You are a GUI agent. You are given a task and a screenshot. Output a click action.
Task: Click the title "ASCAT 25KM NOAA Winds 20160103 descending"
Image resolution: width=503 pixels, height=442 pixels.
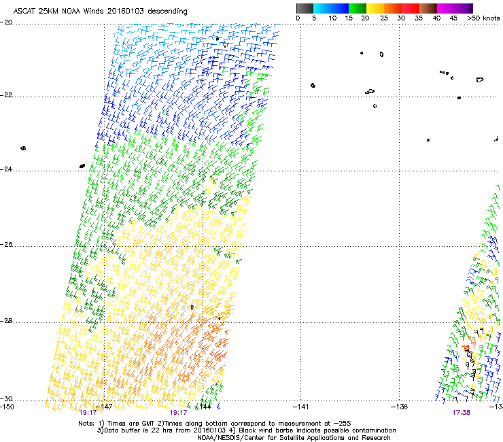coord(100,11)
